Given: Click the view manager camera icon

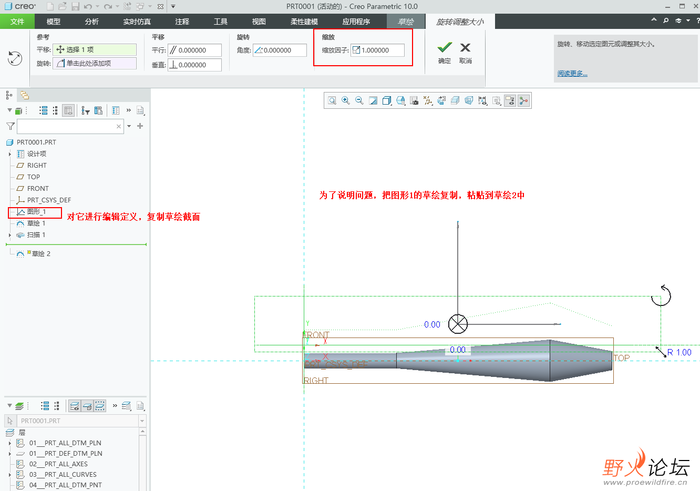Looking at the screenshot, I should point(414,100).
